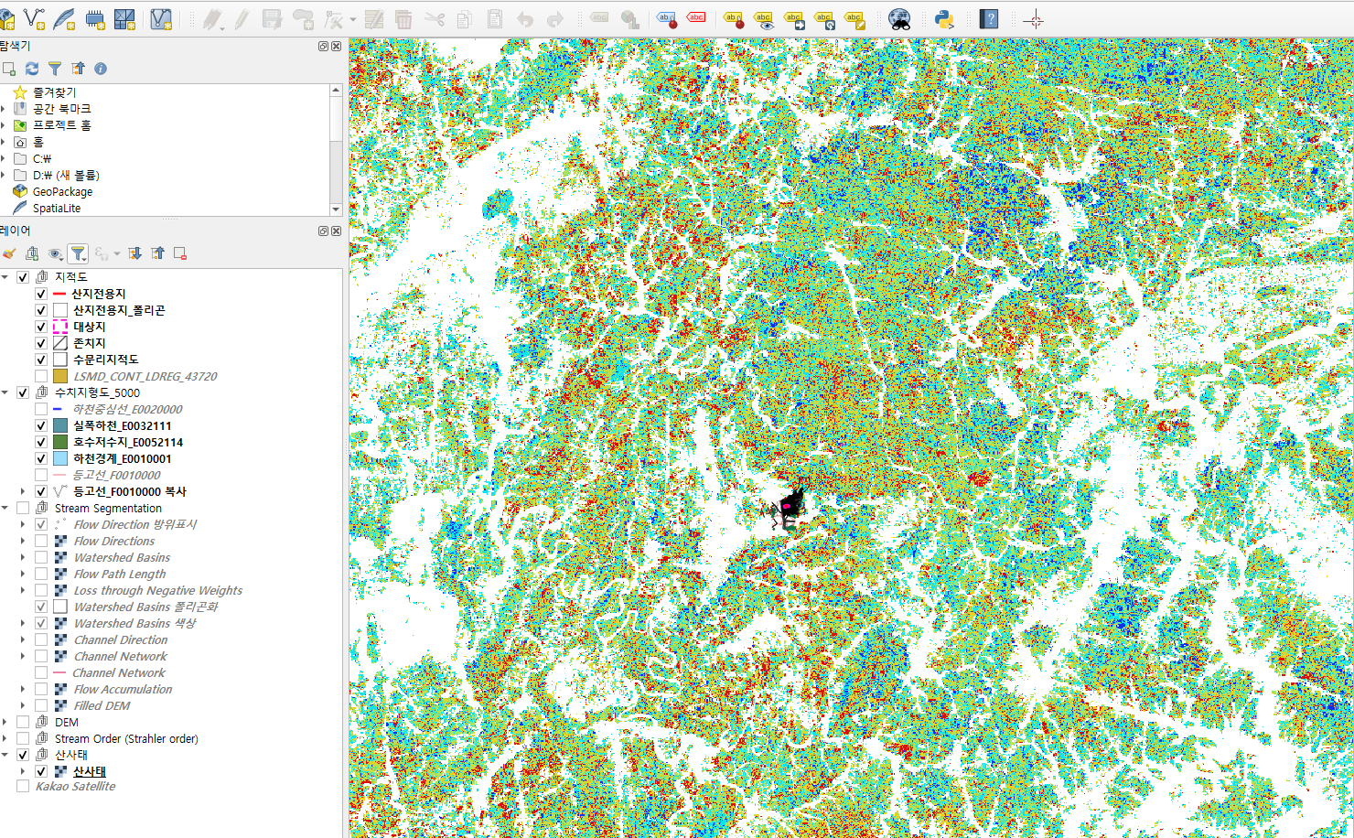Click 하천경계_E0010001 light blue swatch
The height and width of the screenshot is (838, 1354).
click(x=60, y=458)
